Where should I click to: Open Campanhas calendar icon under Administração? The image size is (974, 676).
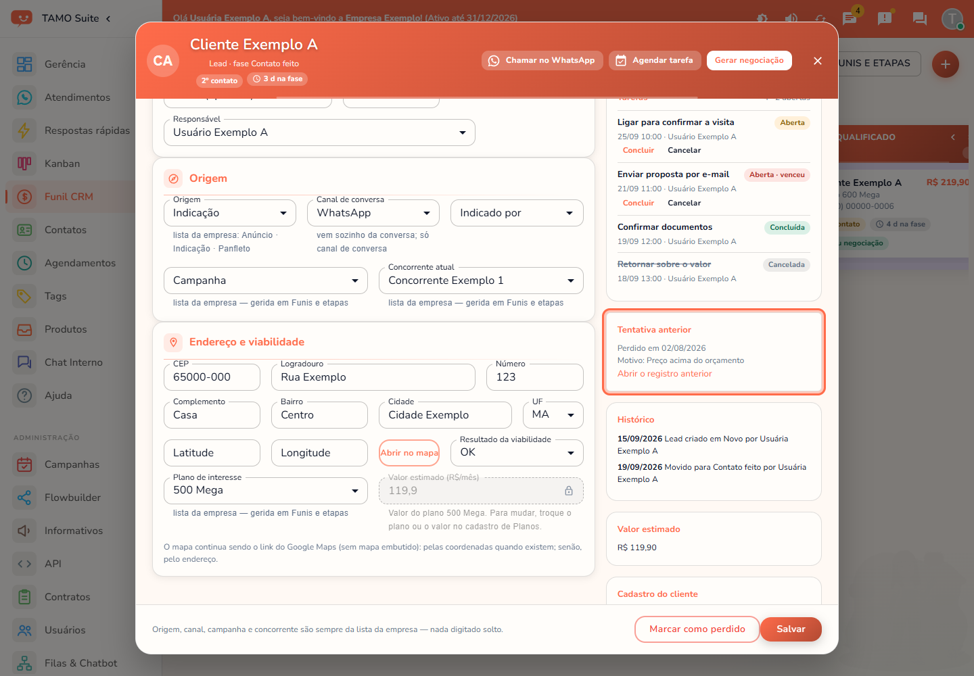coord(24,464)
